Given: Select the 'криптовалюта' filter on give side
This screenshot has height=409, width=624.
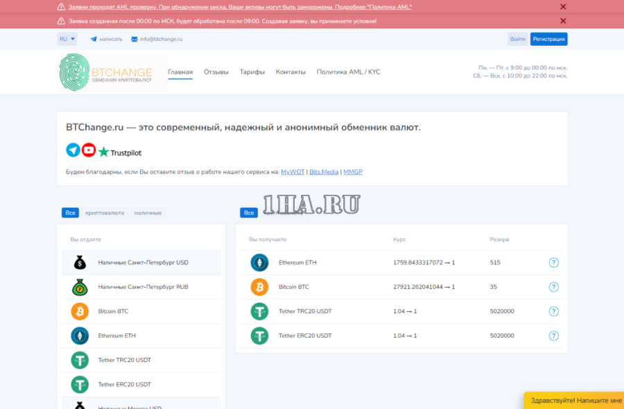Looking at the screenshot, I should point(105,213).
